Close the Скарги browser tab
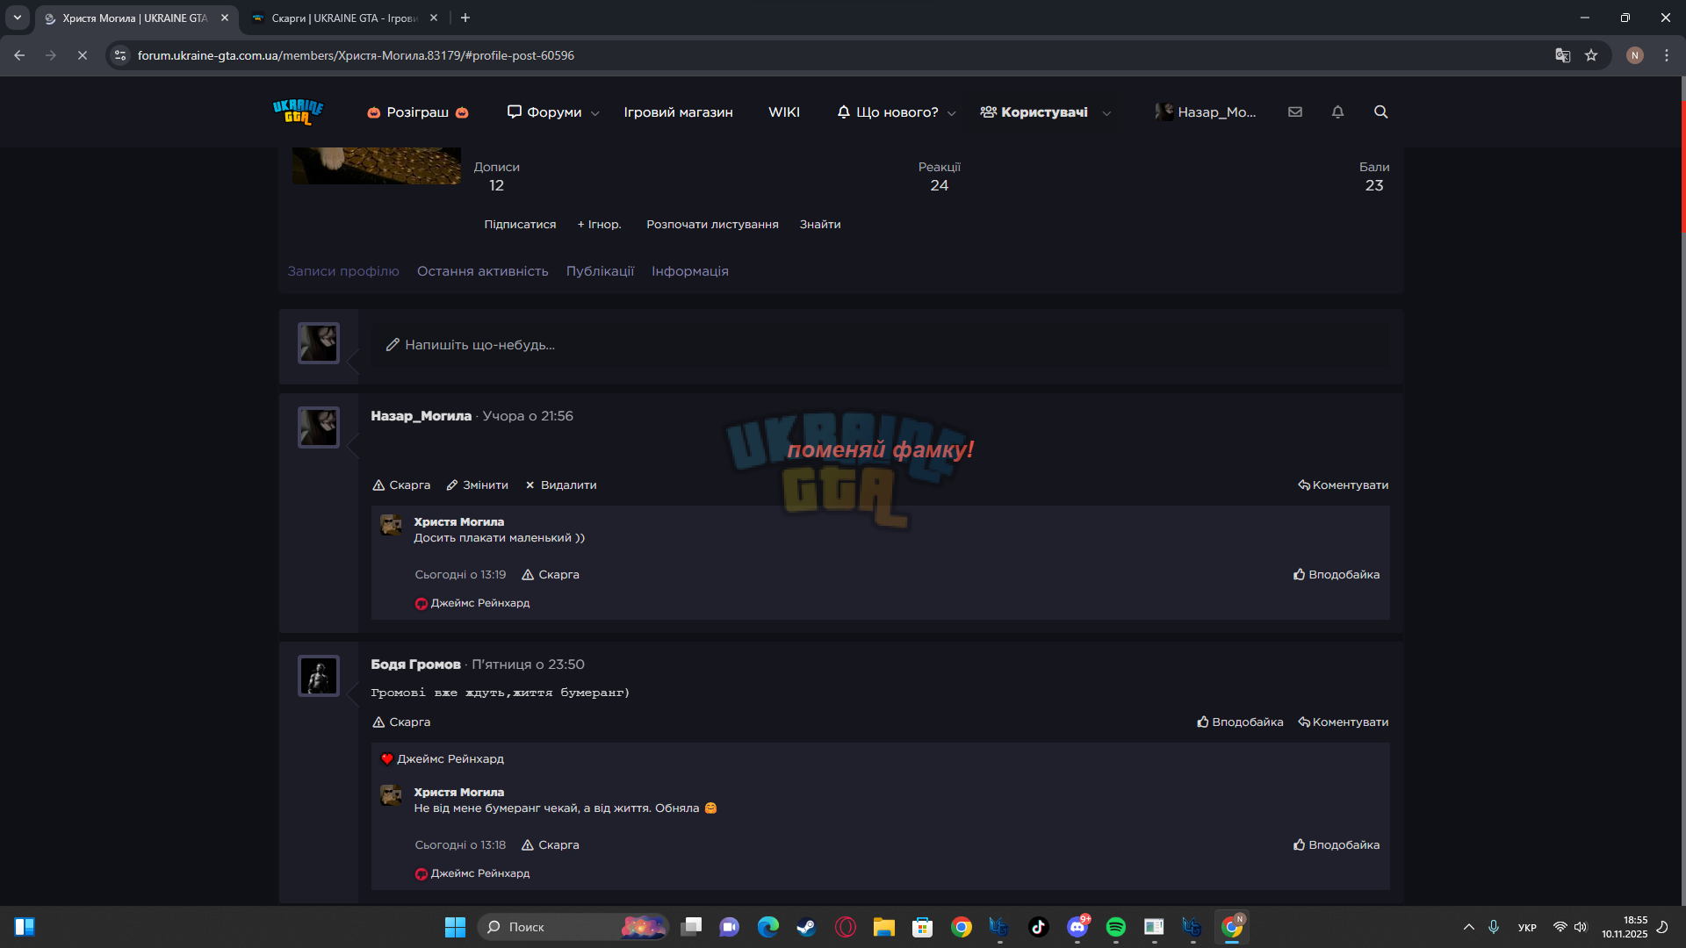Screen dimensions: 1686x948 pos(434,18)
